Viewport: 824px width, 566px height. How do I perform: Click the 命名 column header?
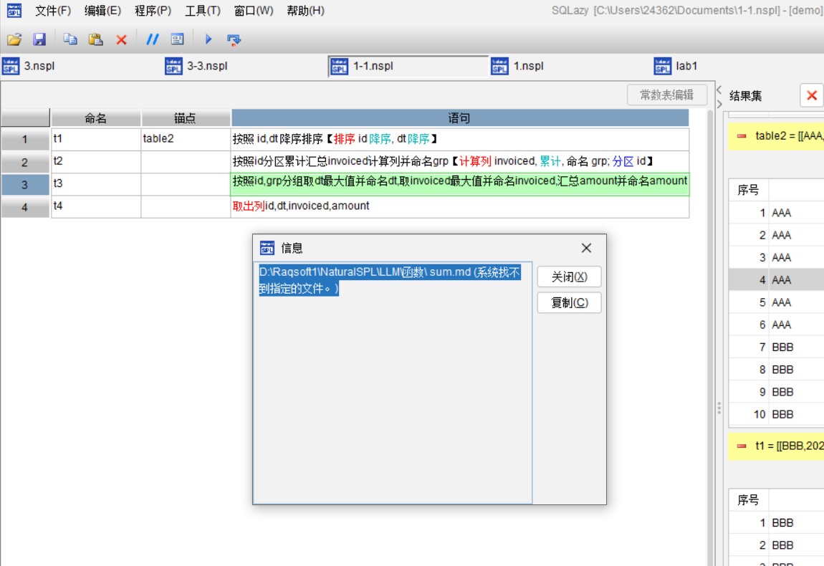tap(95, 118)
